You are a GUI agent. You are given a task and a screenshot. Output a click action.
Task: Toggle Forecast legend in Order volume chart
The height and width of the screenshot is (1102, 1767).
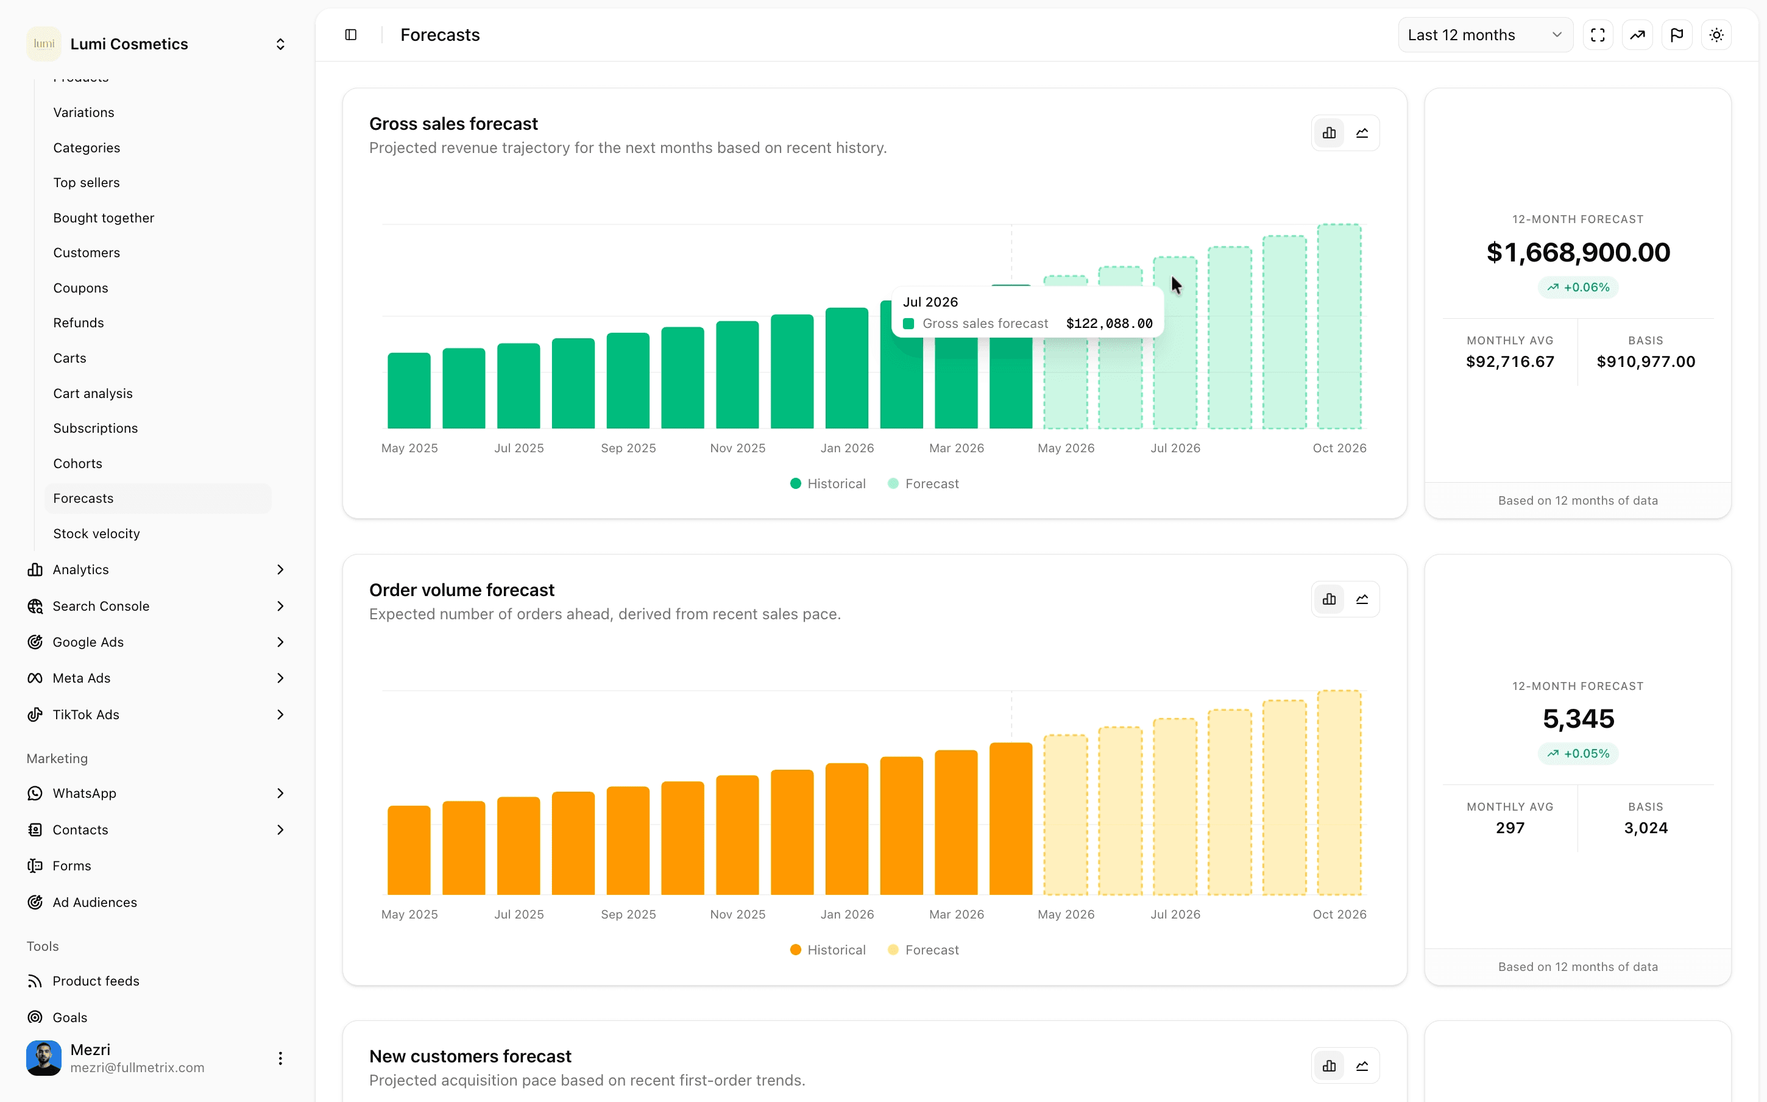923,950
